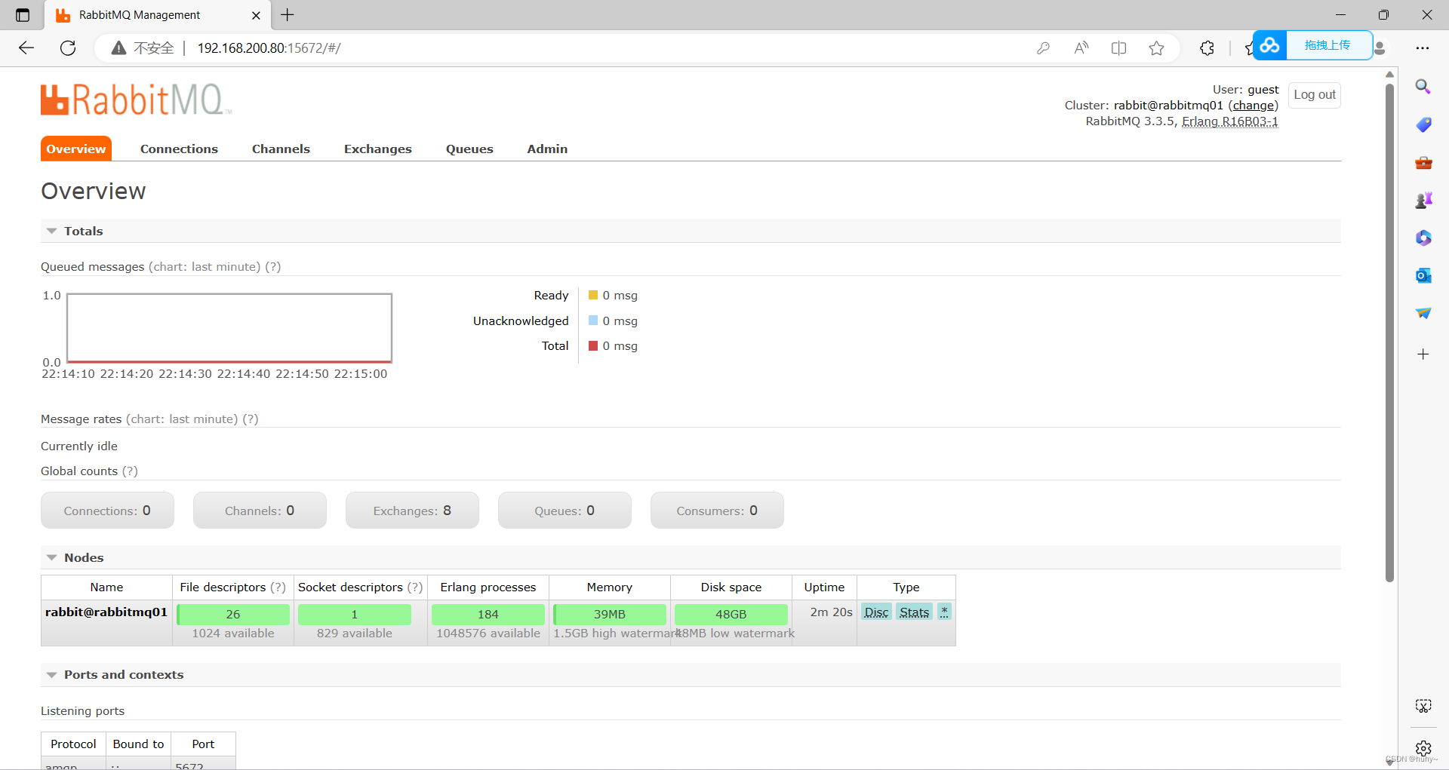Open sidebar Microsoft 365 icon
This screenshot has height=770, width=1449.
[1423, 238]
